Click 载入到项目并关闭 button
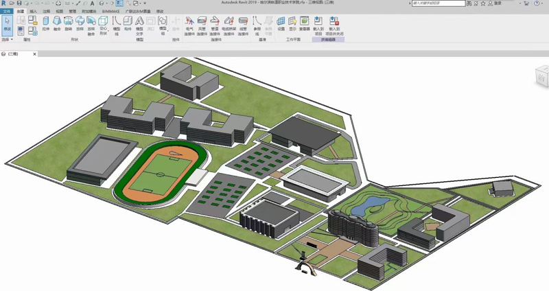Viewport: 549px width, 291px height. coord(336,25)
